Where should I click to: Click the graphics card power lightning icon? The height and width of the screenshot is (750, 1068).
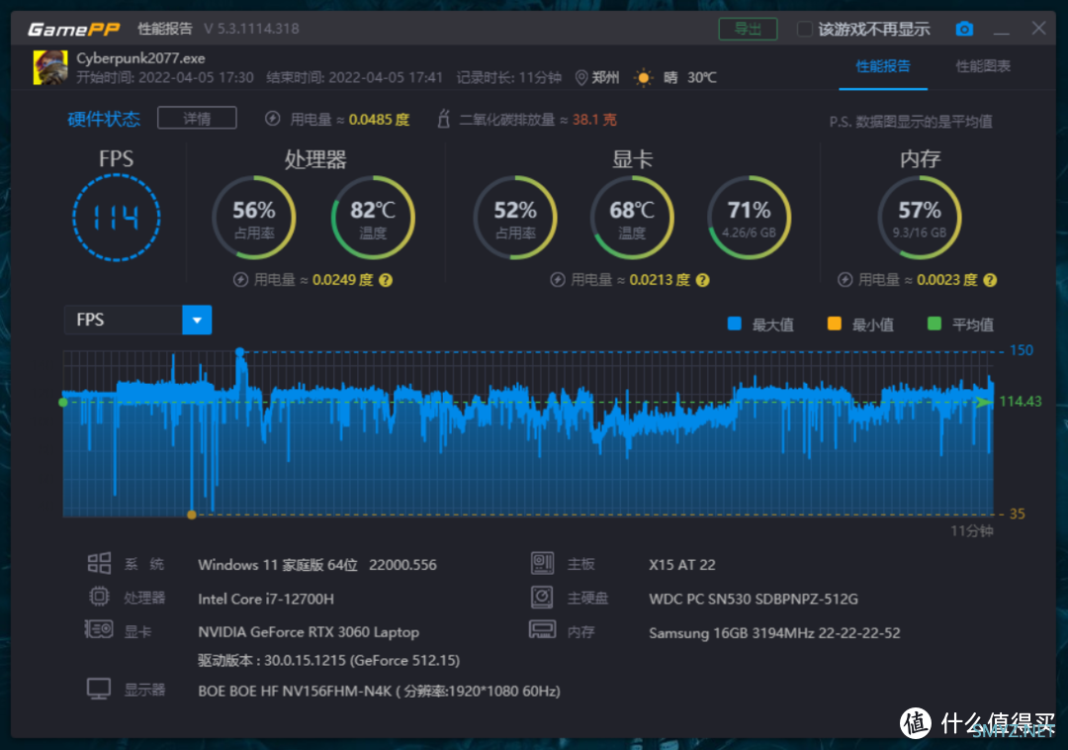pyautogui.click(x=557, y=280)
